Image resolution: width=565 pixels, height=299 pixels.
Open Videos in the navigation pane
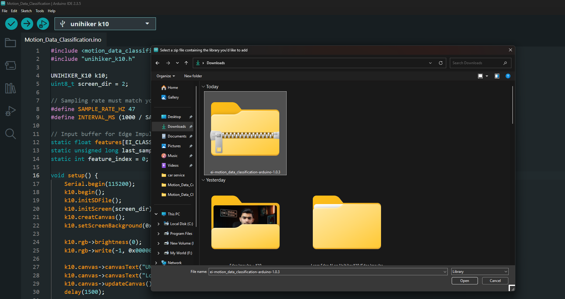pos(173,165)
